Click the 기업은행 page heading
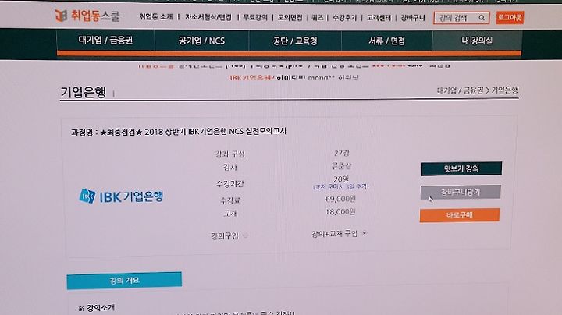Viewport: 562px width, 315px height. coord(84,92)
